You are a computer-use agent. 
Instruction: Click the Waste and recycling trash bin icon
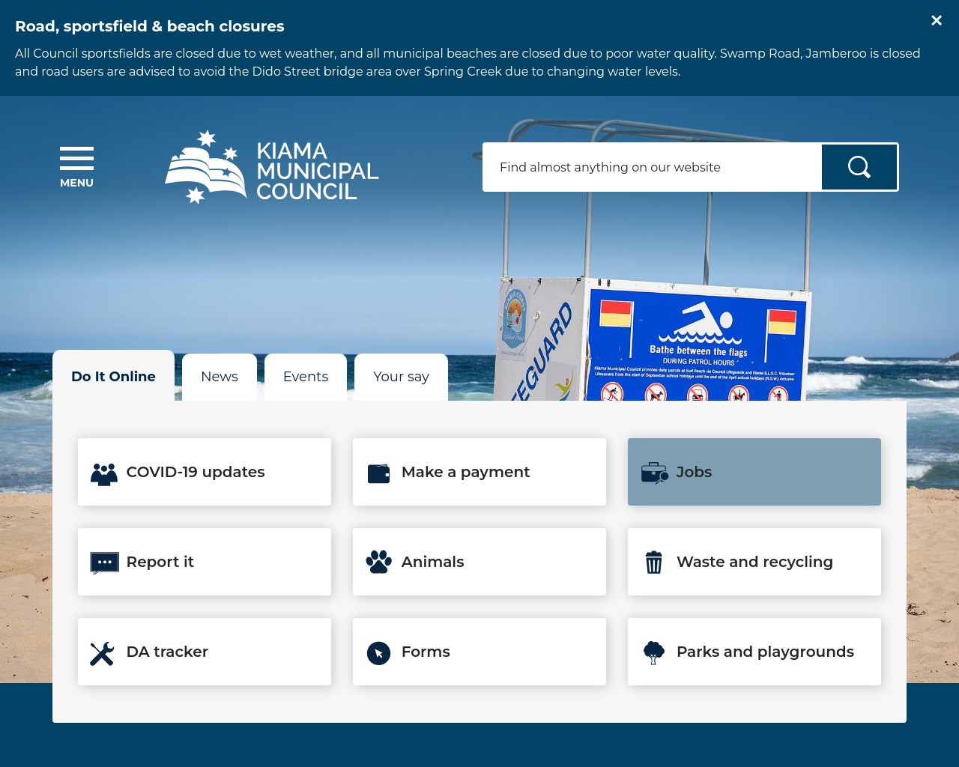tap(654, 562)
